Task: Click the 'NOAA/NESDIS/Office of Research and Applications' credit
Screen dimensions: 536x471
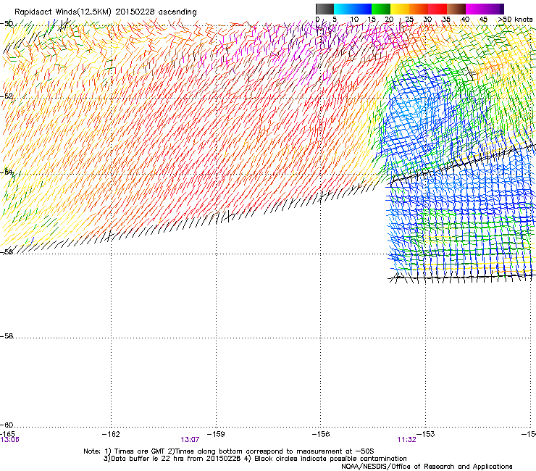Action: [x=427, y=467]
